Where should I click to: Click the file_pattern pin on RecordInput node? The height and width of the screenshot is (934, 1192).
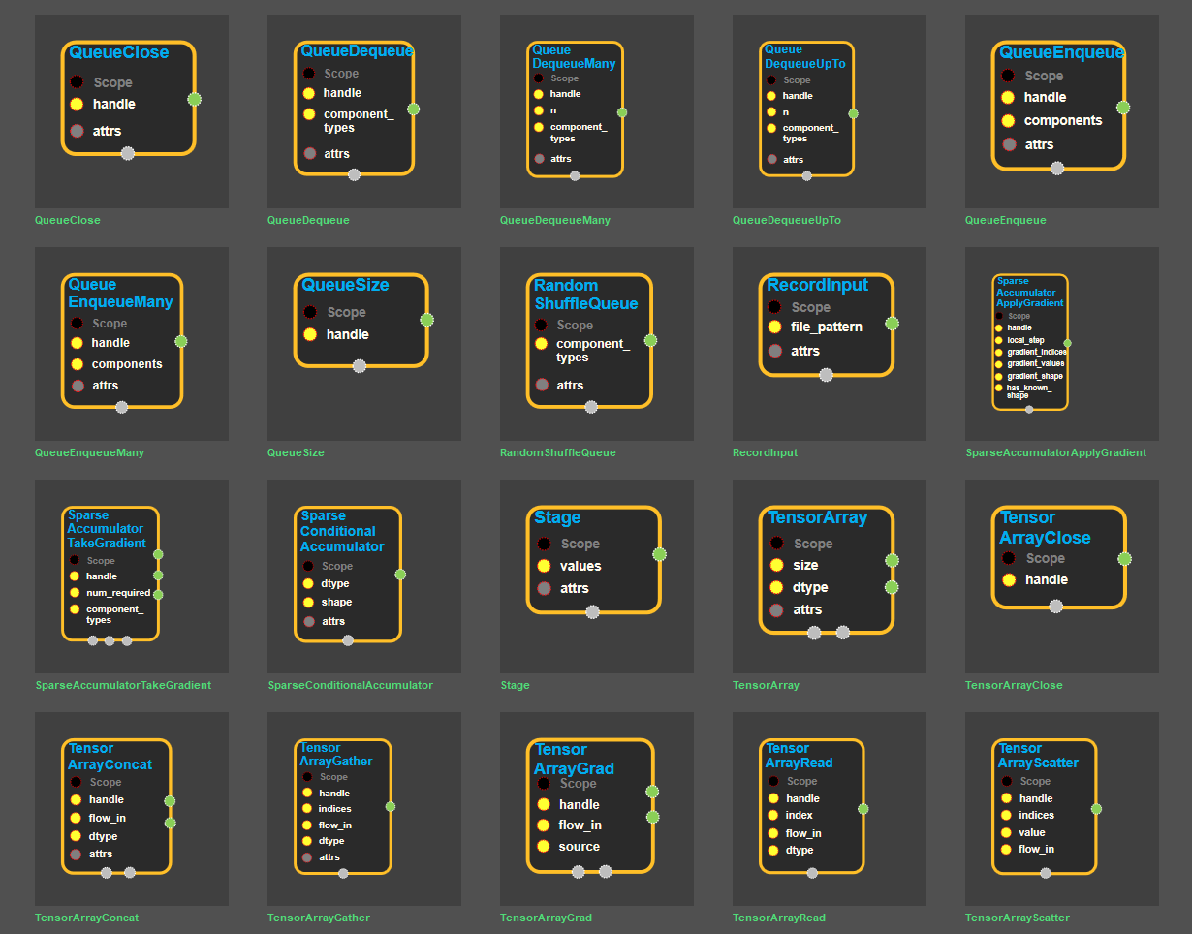coord(775,327)
